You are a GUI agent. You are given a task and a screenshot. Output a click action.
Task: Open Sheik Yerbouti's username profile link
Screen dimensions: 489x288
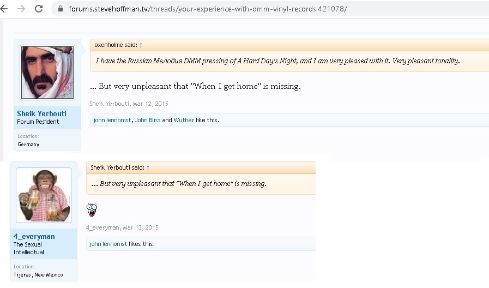[41, 113]
